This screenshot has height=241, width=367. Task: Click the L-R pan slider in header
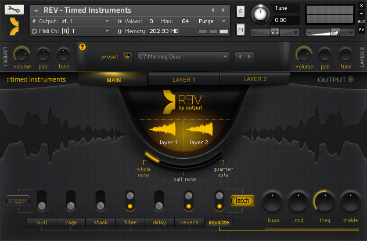pos(275,32)
